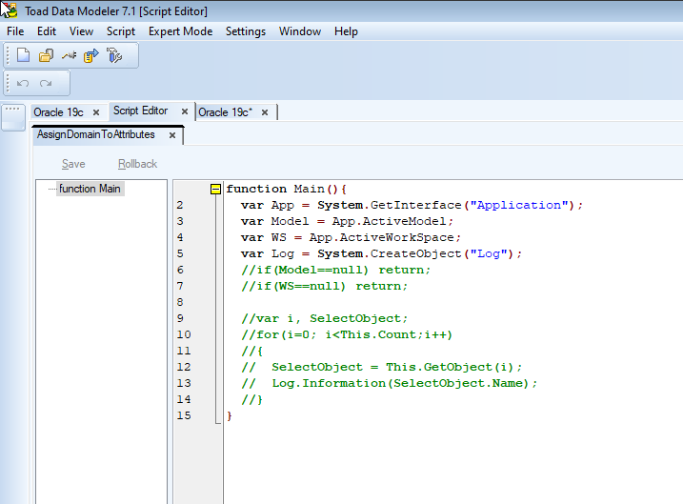683x504 pixels.
Task: Click Log.Information(SelectObject.Name) comment line
Action: pos(405,383)
